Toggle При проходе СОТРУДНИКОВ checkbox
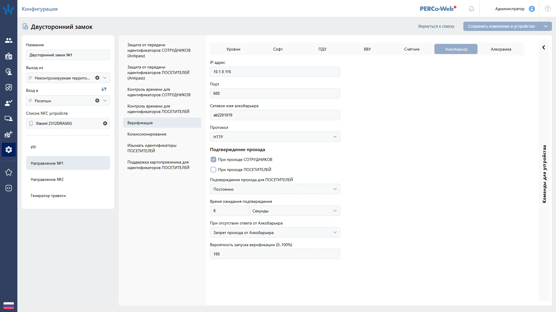 [x=213, y=159]
